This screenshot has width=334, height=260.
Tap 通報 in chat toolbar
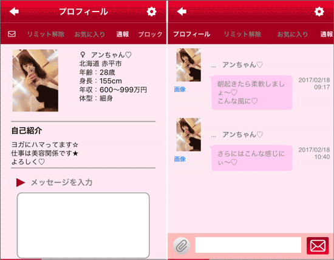point(327,34)
